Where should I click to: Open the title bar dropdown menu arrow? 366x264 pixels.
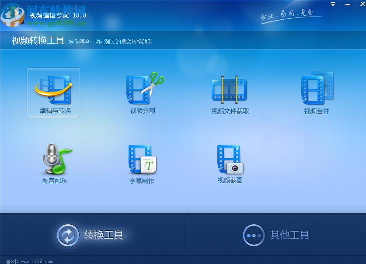(333, 4)
